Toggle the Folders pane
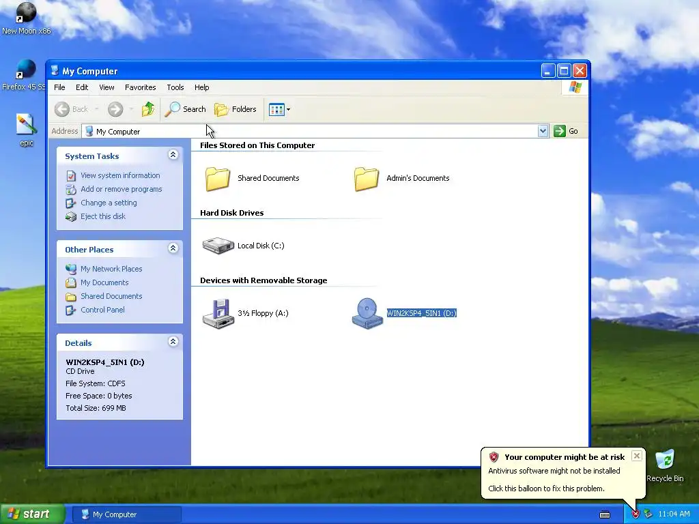 236,109
